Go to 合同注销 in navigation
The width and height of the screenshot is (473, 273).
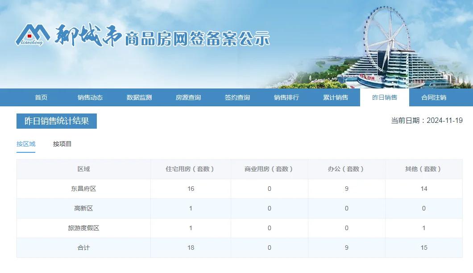[434, 97]
